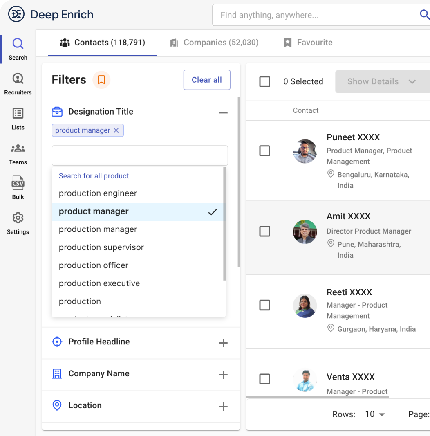The height and width of the screenshot is (436, 430).
Task: Open the Bulk CSV upload icon
Action: [18, 183]
